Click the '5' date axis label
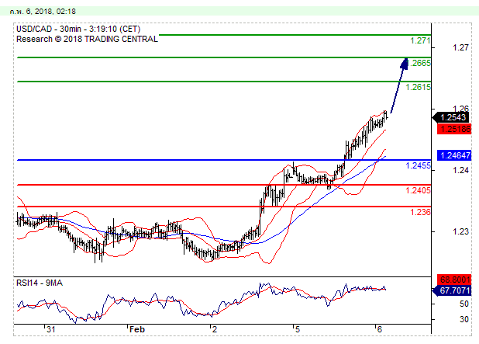Screen dimensions: 479x344 pyautogui.click(x=298, y=329)
